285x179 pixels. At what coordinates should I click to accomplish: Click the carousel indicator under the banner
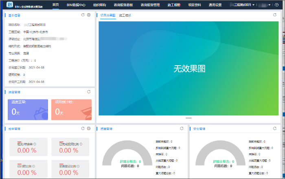(189, 118)
